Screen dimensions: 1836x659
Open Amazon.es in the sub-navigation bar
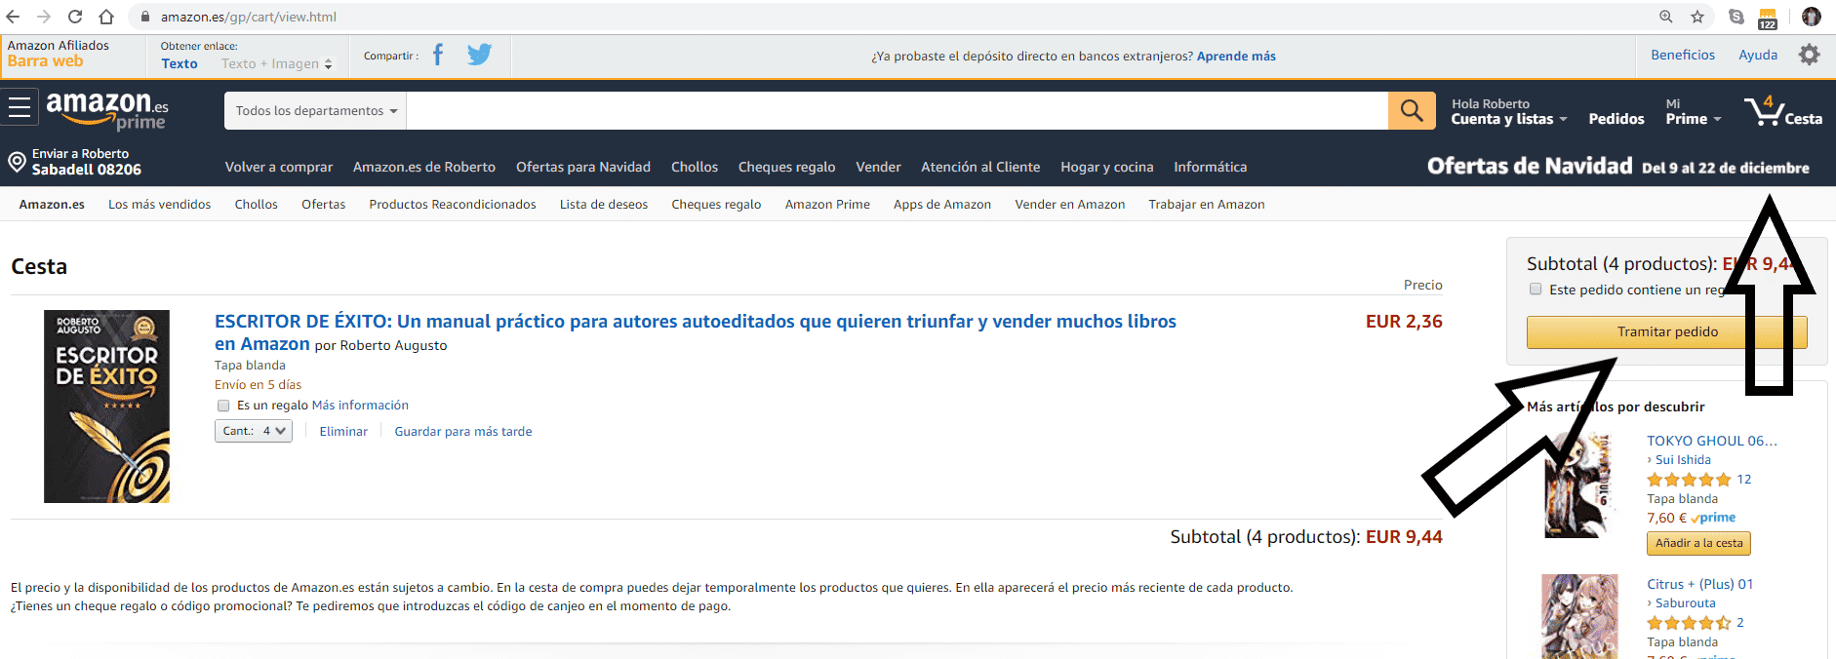pyautogui.click(x=52, y=205)
